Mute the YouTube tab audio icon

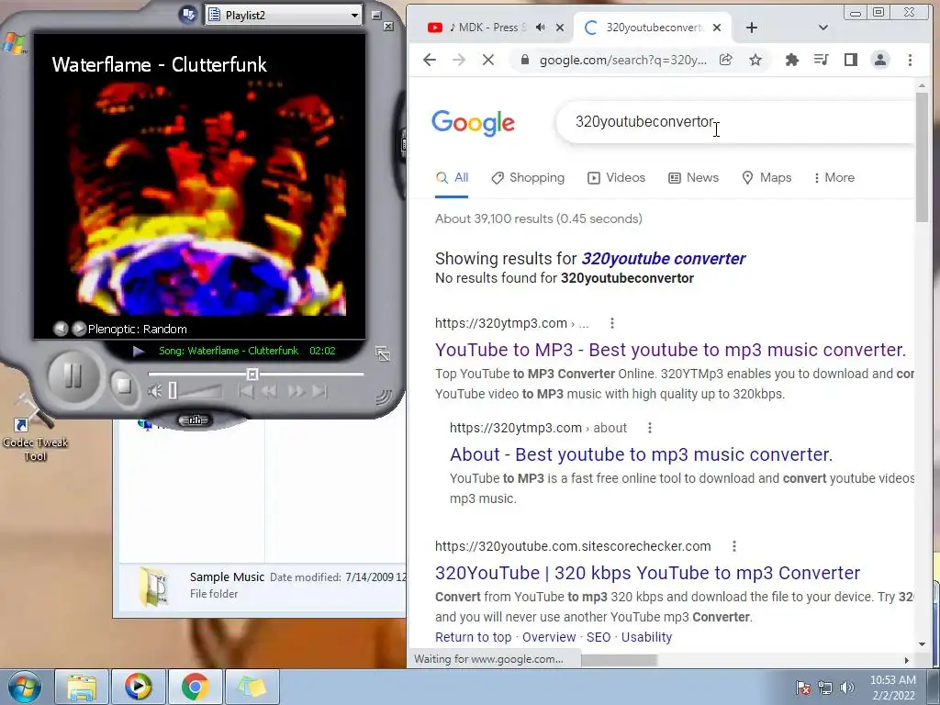540,28
